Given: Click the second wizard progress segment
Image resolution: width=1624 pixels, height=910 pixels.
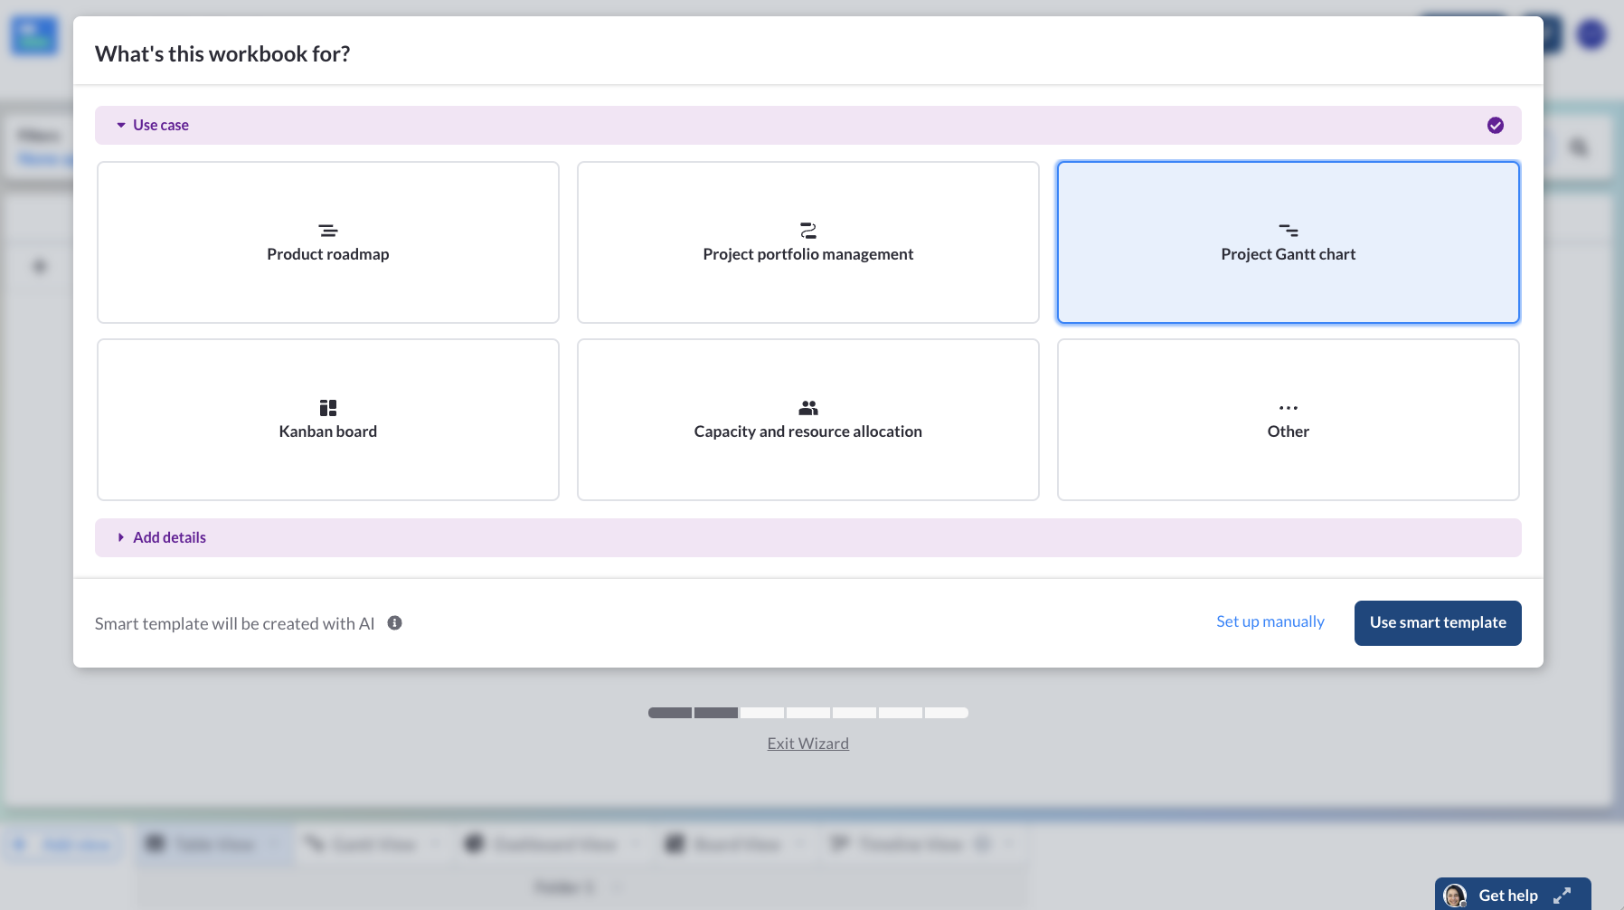Looking at the screenshot, I should (716, 713).
